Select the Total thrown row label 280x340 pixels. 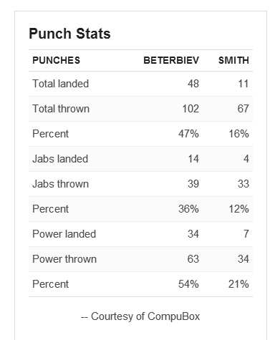click(61, 109)
